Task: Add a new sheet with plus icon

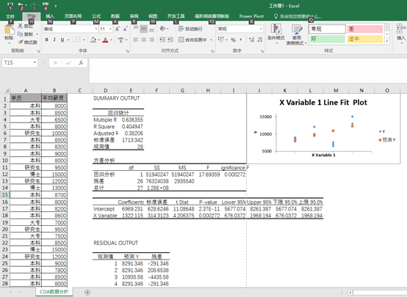Action: coord(87,293)
